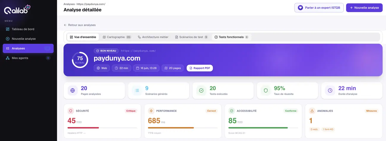Click the plus-circle icon beside Nouvelle analyse
This screenshot has width=386, height=141.
click(x=8, y=39)
